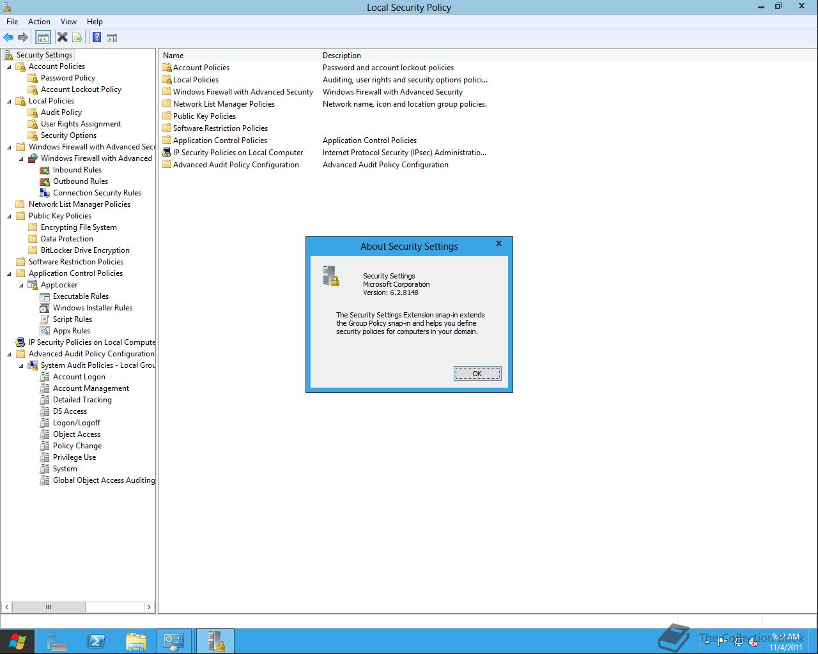Click the Security Settings root node icon
Screen dimensions: 818x654
pyautogui.click(x=8, y=55)
